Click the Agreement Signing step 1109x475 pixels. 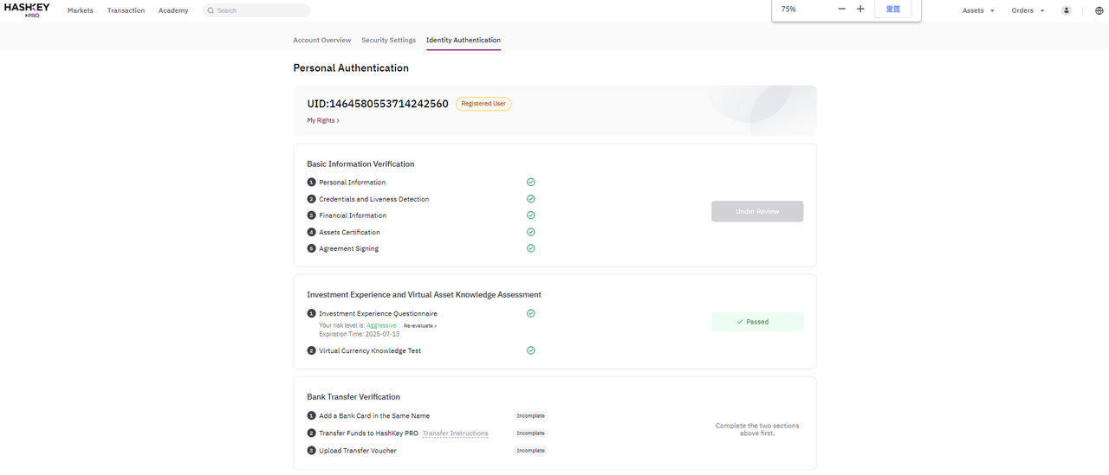tap(348, 248)
